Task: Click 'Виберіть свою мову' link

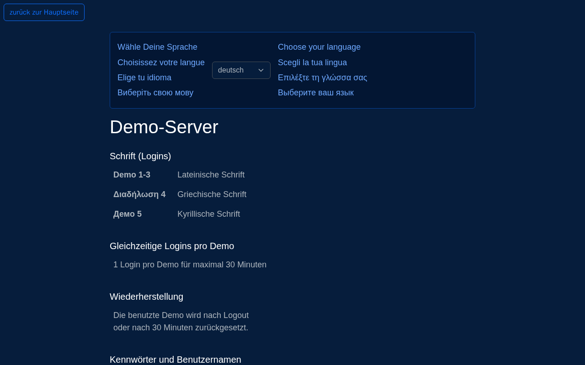Action: pyautogui.click(x=155, y=93)
